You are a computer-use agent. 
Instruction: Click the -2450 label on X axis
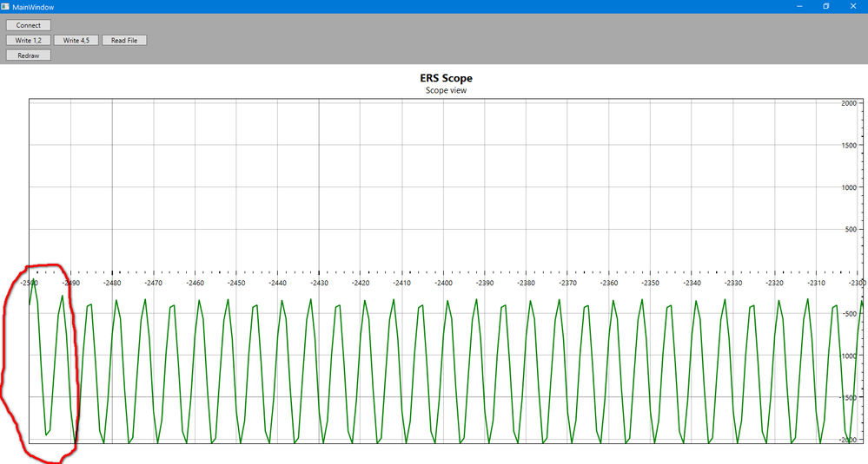[x=236, y=283]
